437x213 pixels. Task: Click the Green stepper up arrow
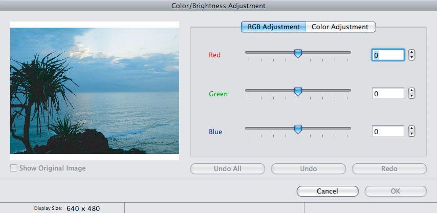point(411,91)
